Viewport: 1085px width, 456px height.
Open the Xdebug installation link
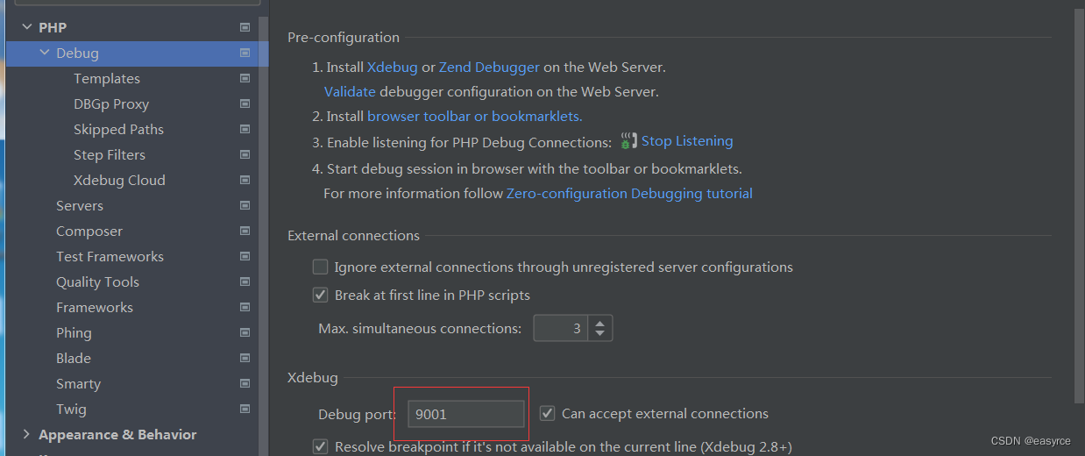point(392,67)
